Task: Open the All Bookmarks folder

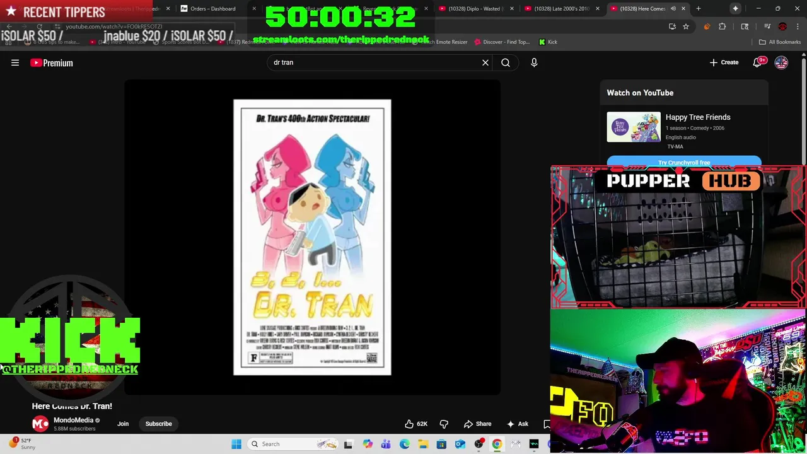Action: click(780, 42)
